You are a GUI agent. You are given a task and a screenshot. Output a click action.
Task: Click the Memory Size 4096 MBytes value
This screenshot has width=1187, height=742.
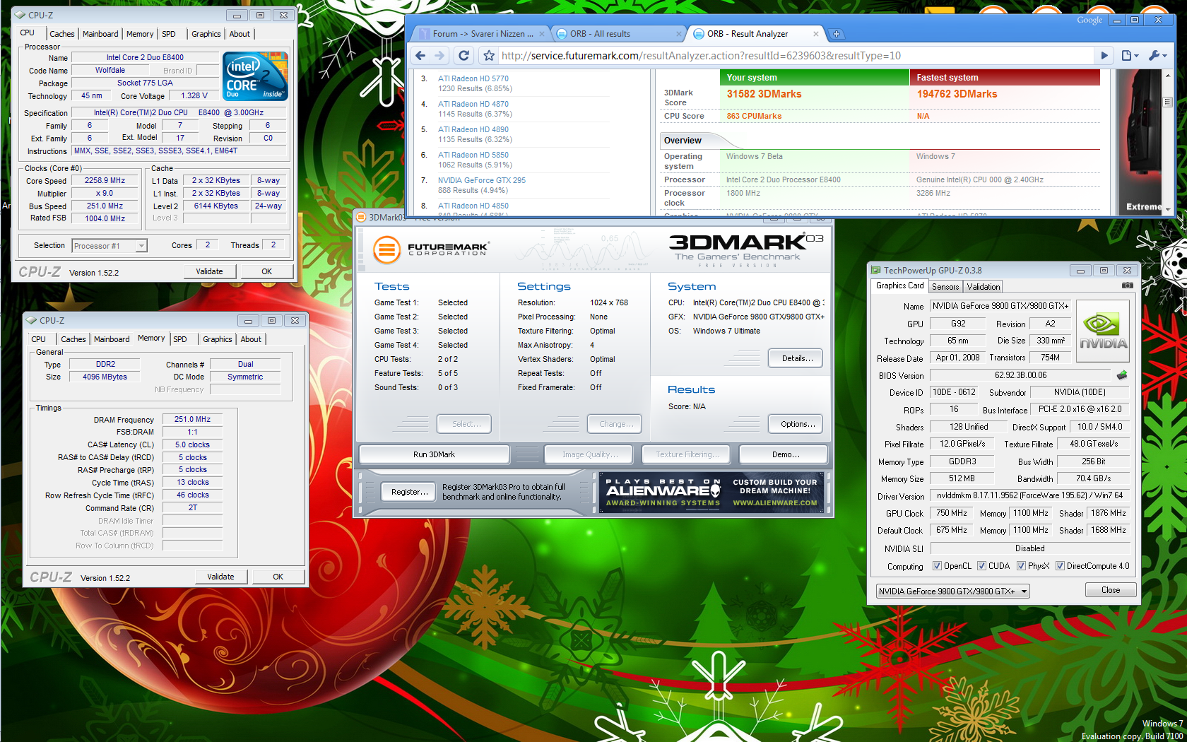[105, 377]
